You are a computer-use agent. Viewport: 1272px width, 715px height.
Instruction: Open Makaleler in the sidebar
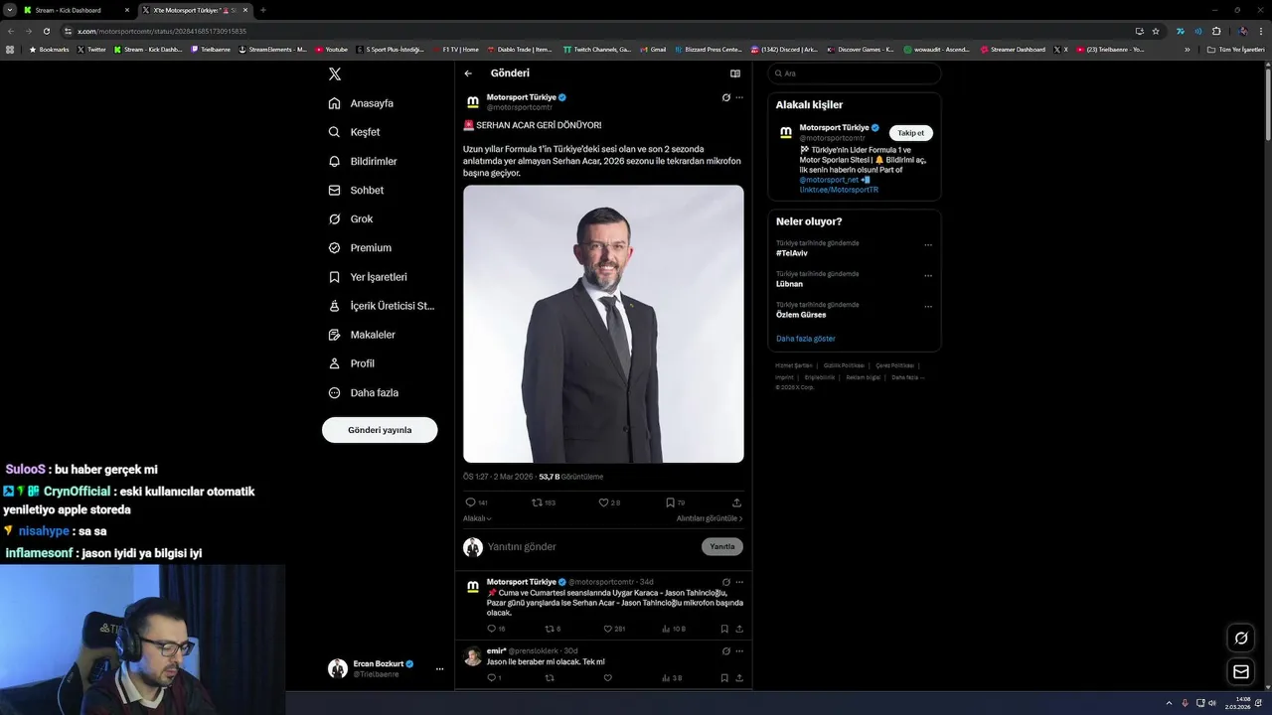point(362,335)
